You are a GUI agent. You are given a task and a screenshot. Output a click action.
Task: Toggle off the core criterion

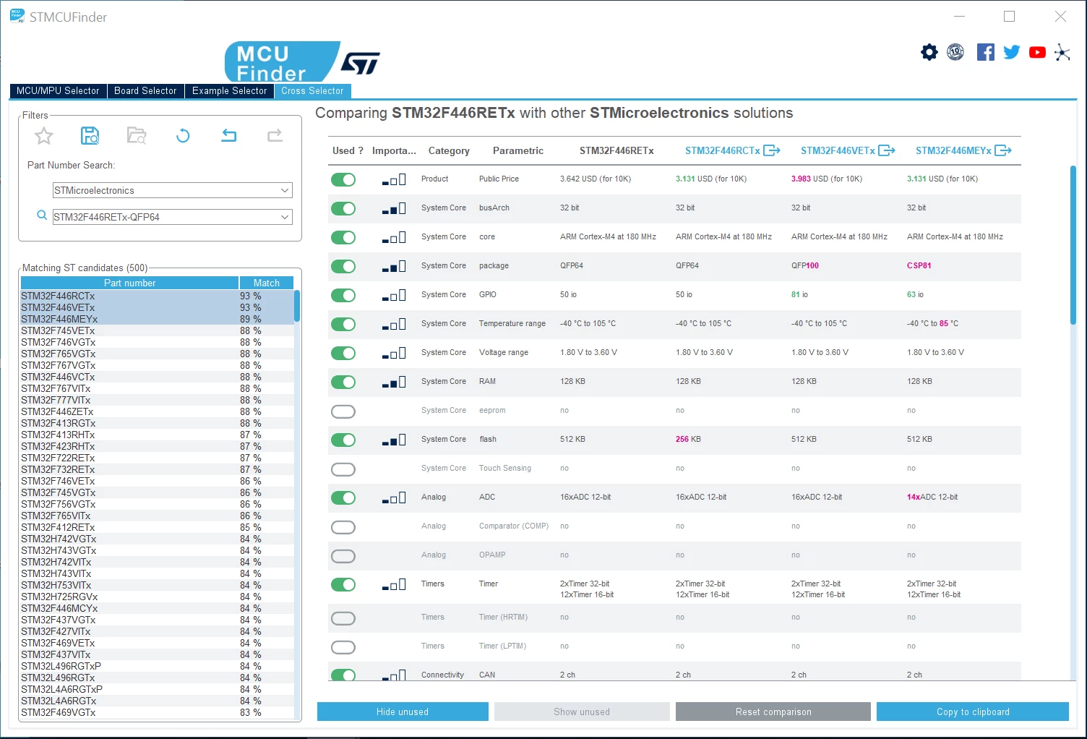click(x=343, y=237)
